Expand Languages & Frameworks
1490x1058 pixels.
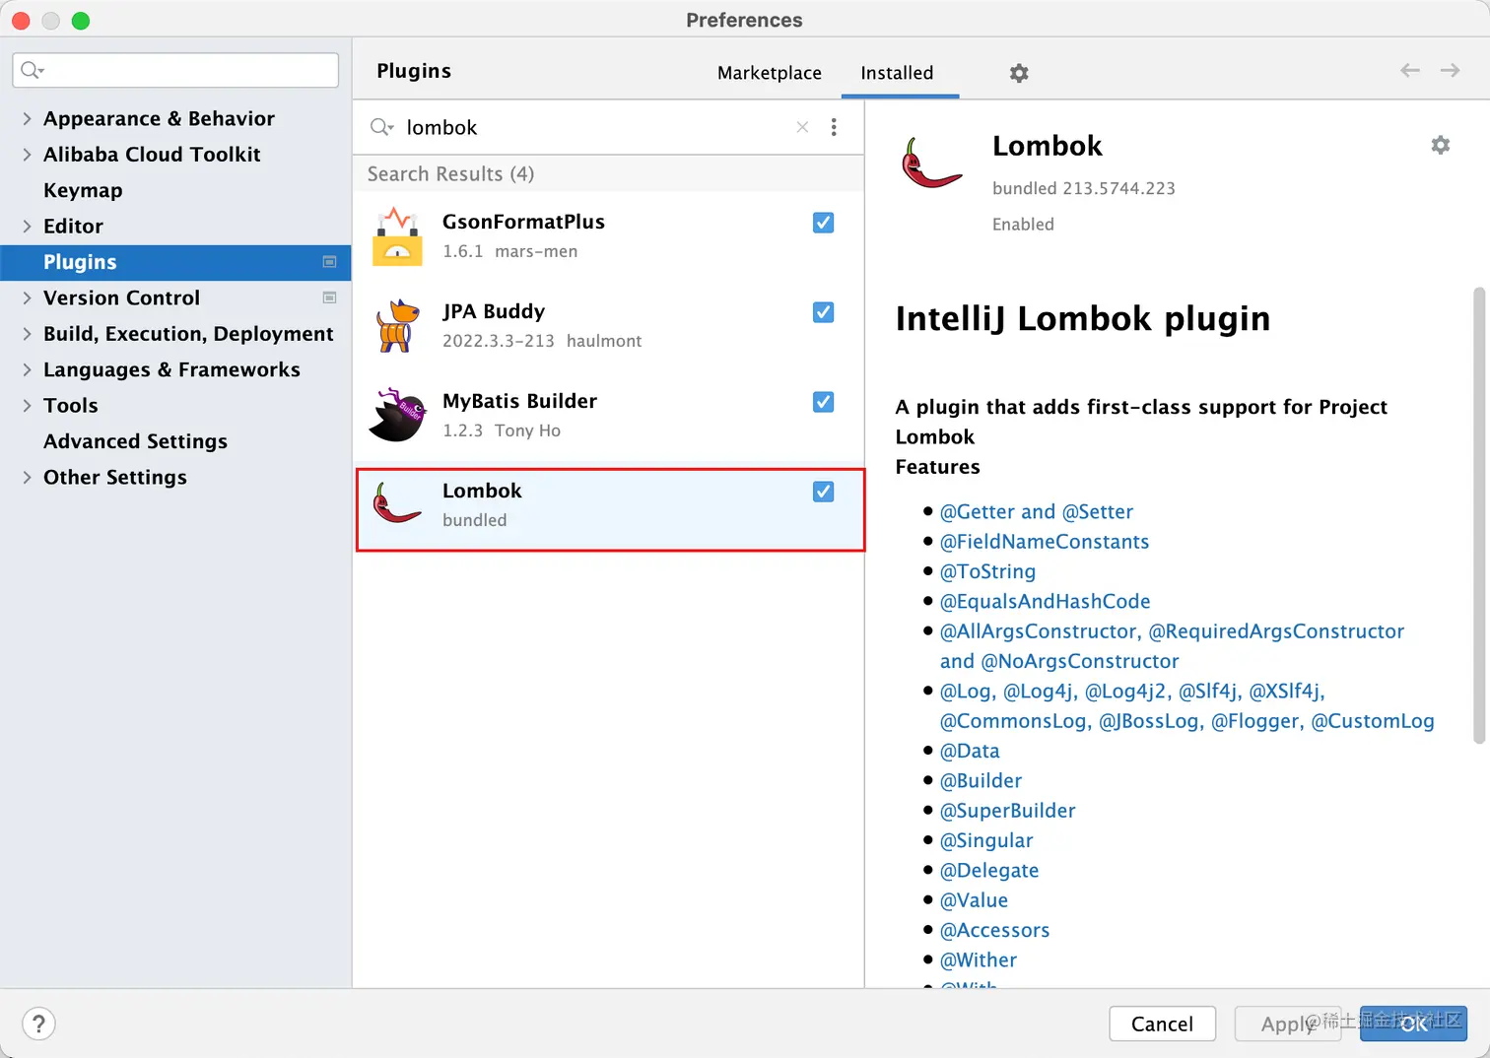click(x=27, y=369)
